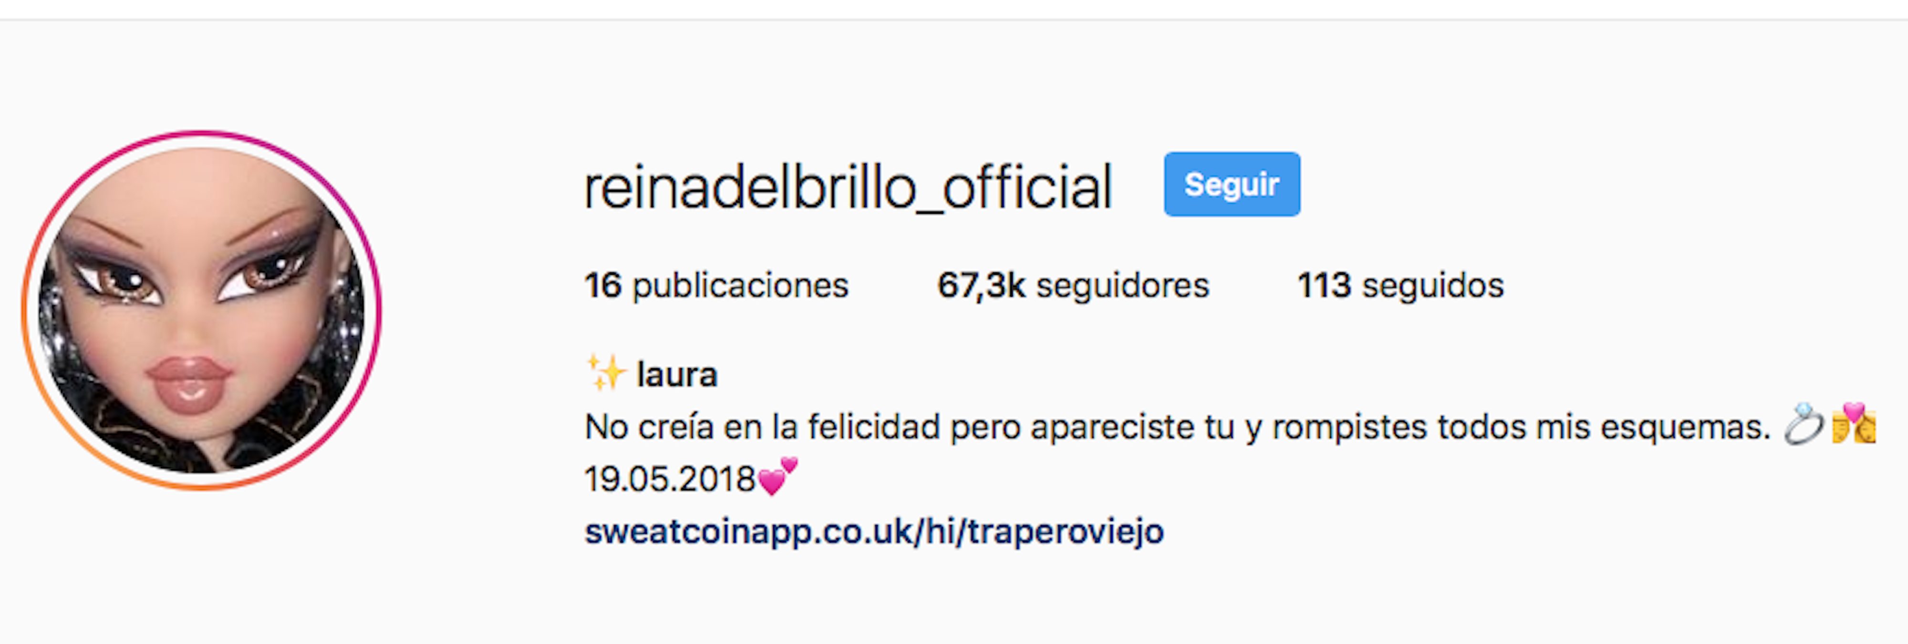Open the 113 seguidos list
The width and height of the screenshot is (1908, 644).
(1400, 285)
